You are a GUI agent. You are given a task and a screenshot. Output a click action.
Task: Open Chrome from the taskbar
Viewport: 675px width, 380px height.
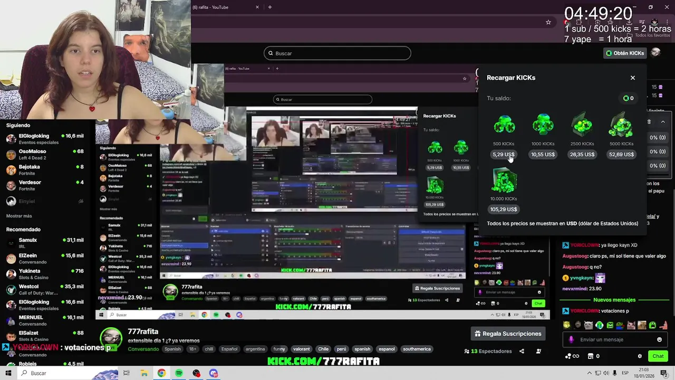tap(161, 373)
